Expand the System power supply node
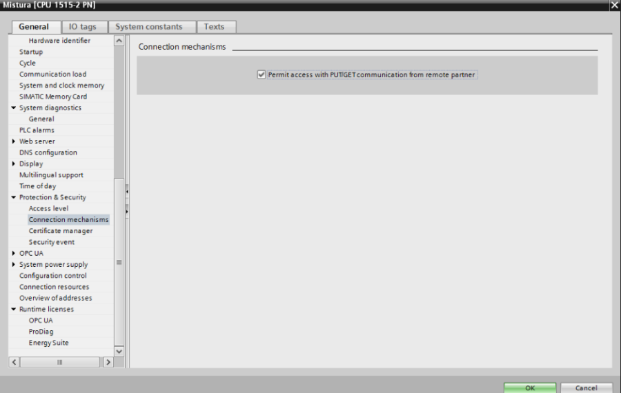 tap(14, 265)
